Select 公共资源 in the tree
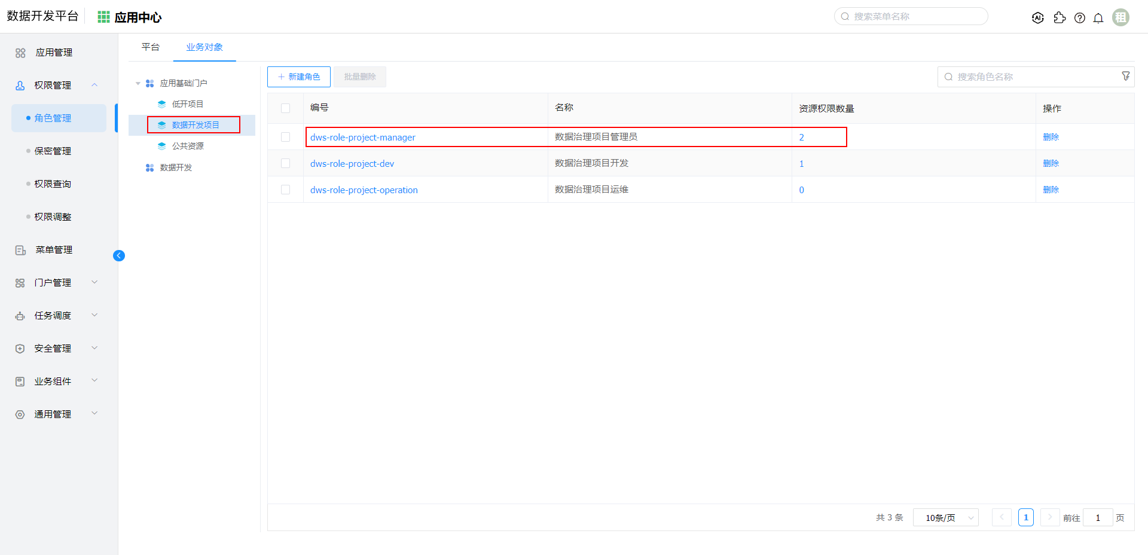The image size is (1148, 555). click(x=188, y=146)
